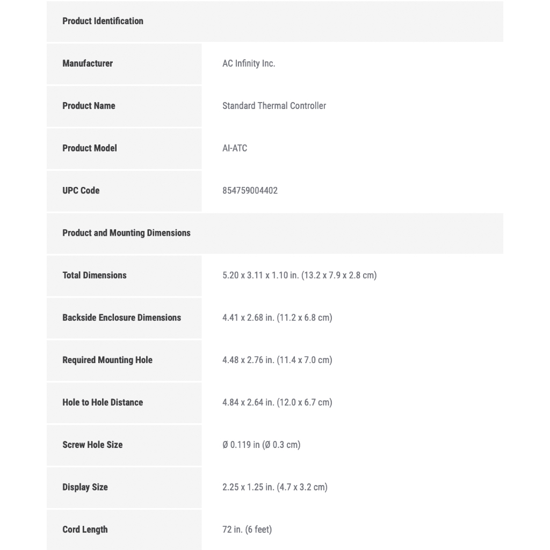Select the Required Mounting Hole label

click(107, 360)
